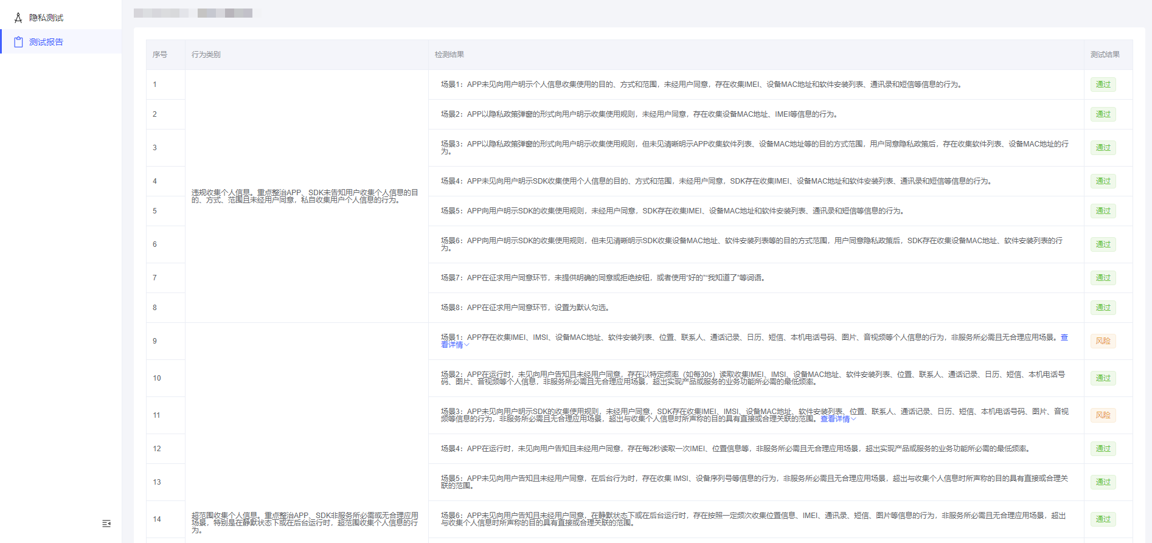
Task: Click the 行为类别 column header
Action: 206,55
